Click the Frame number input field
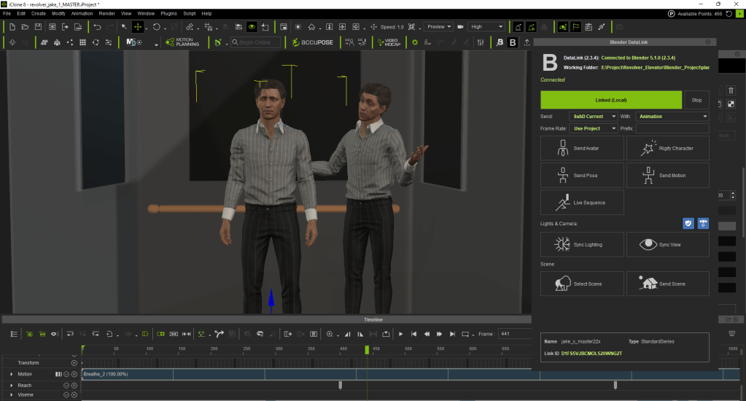This screenshot has width=746, height=401. 514,334
